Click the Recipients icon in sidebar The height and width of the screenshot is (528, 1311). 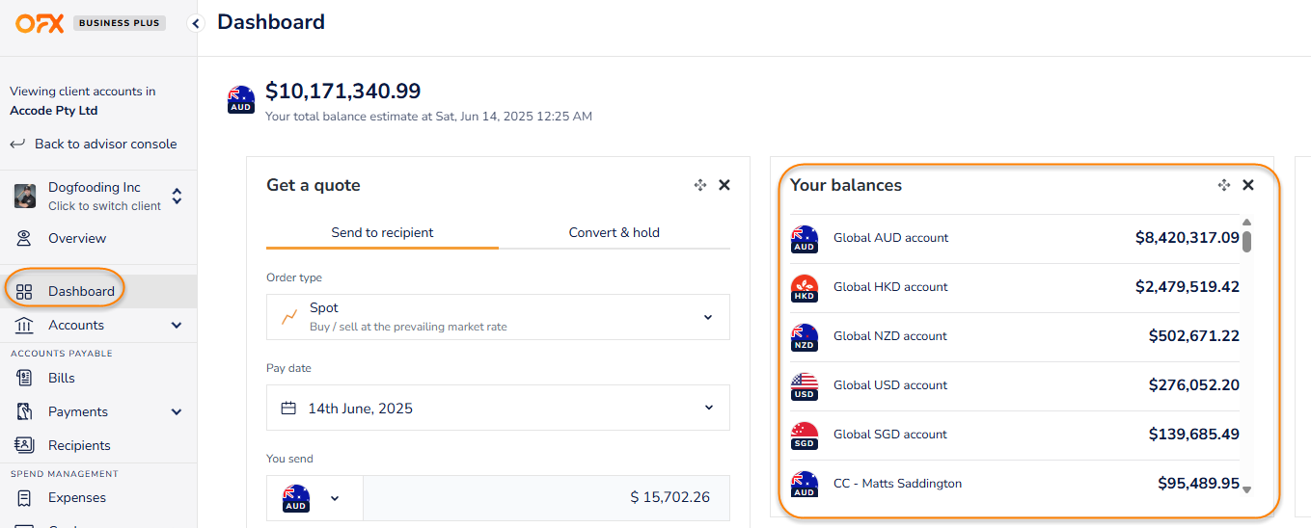click(x=25, y=445)
